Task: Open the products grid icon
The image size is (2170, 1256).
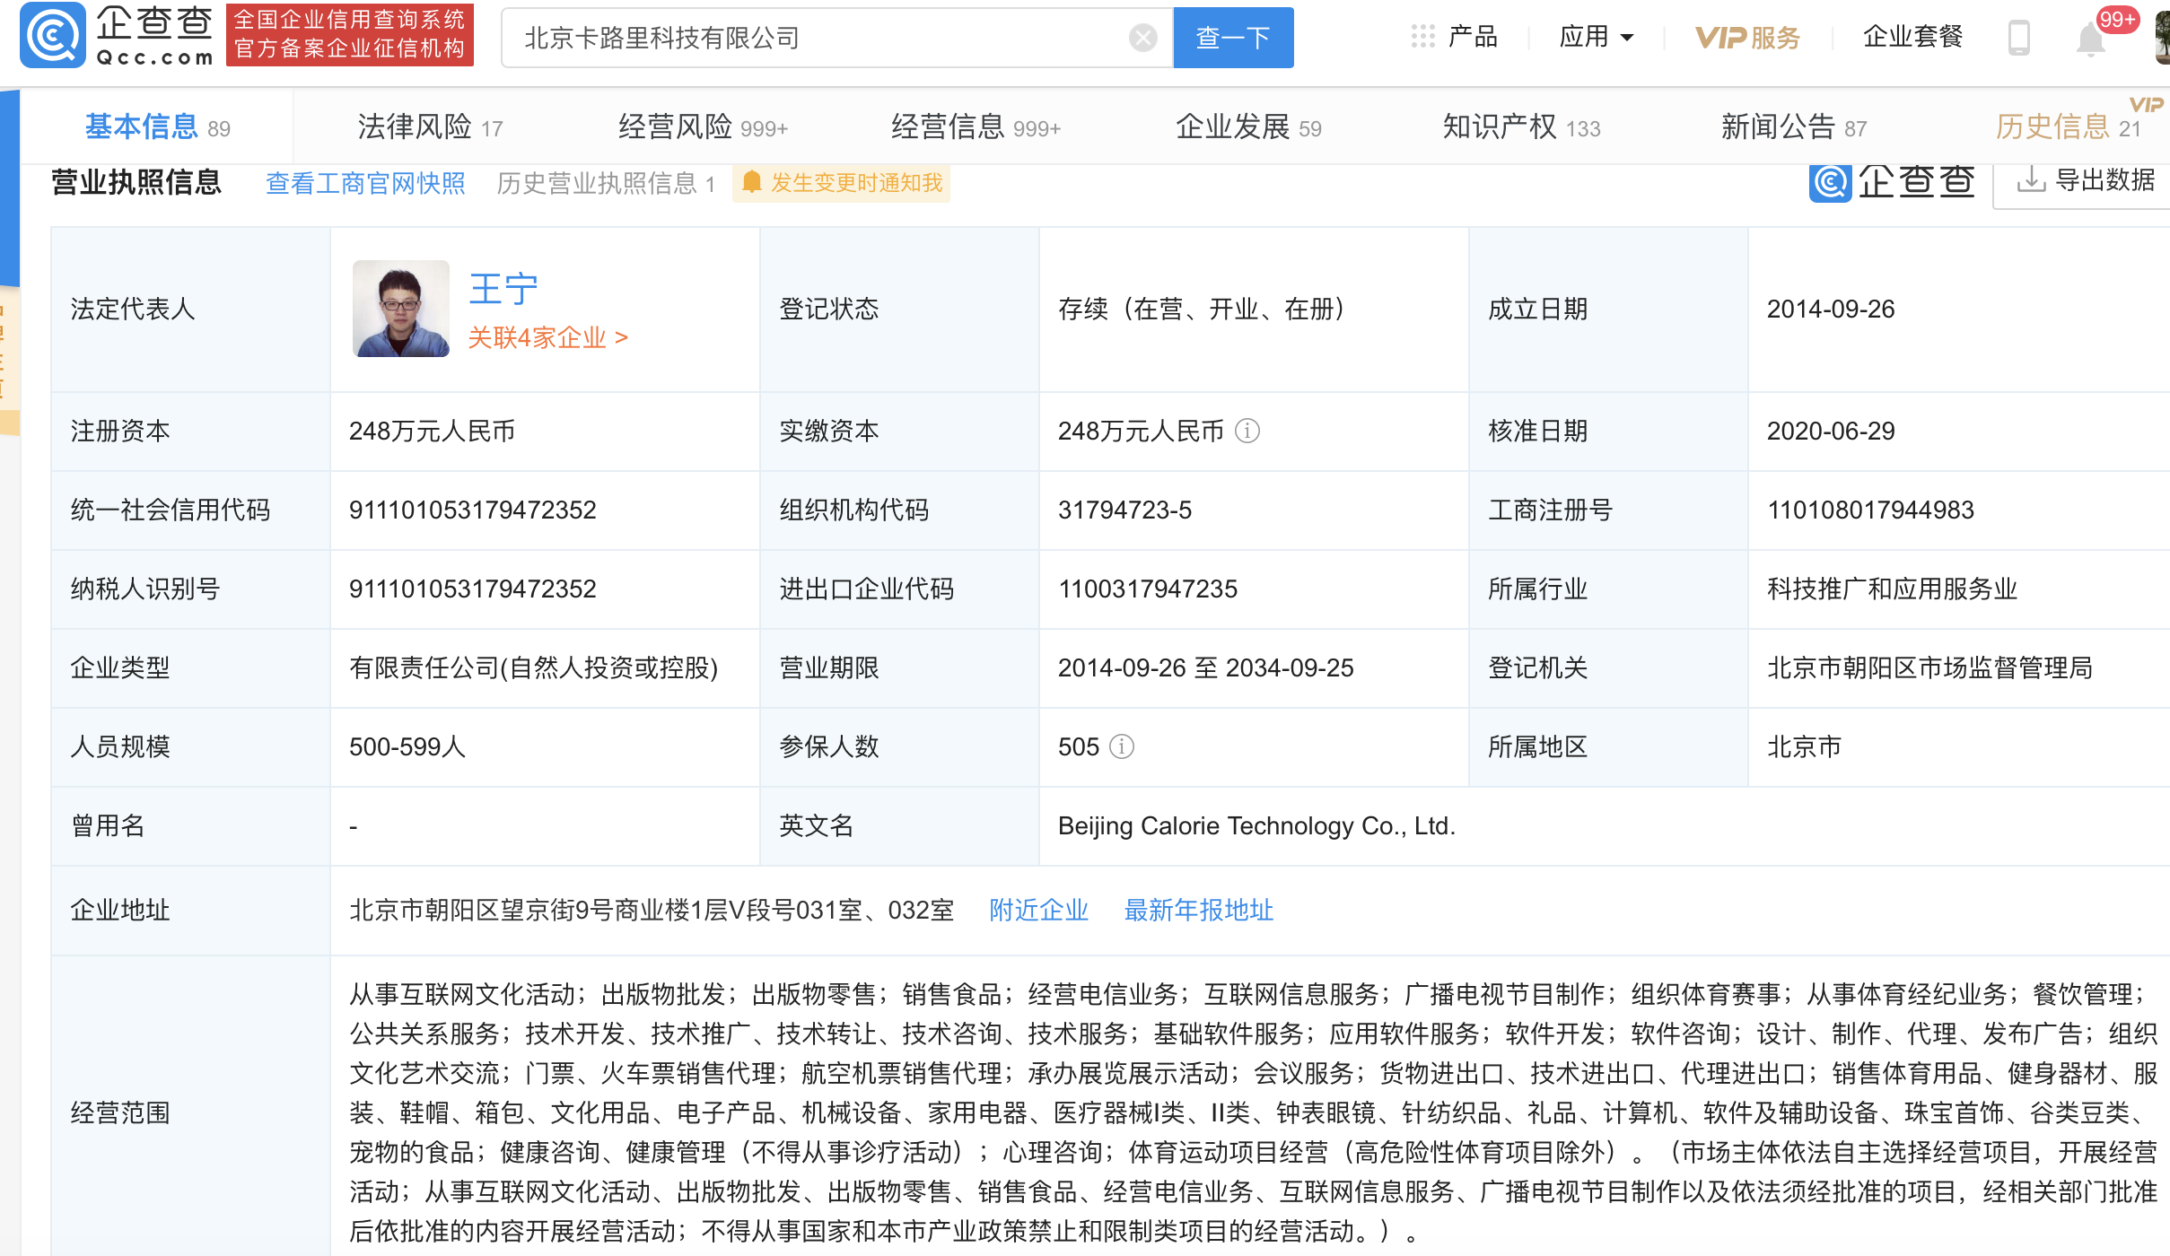Action: coord(1422,37)
